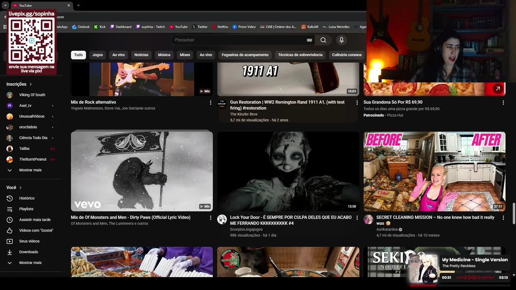Open new browser tab
The height and width of the screenshot is (290, 516).
[78, 5]
